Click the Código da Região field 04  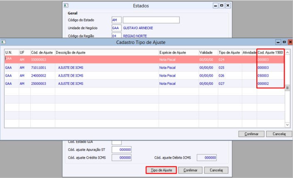pos(117,35)
